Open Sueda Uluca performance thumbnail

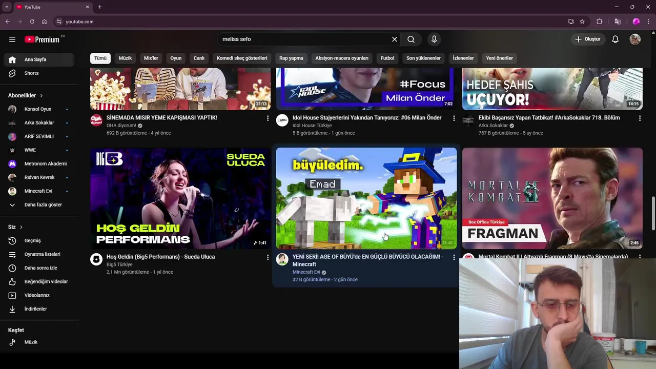click(180, 198)
